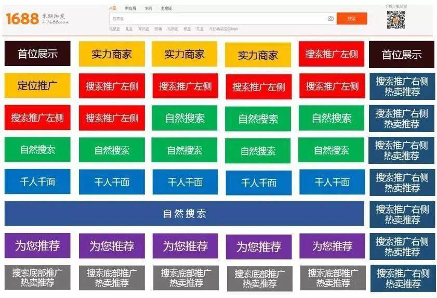Select the yellow 定位推广 block

tap(37, 85)
